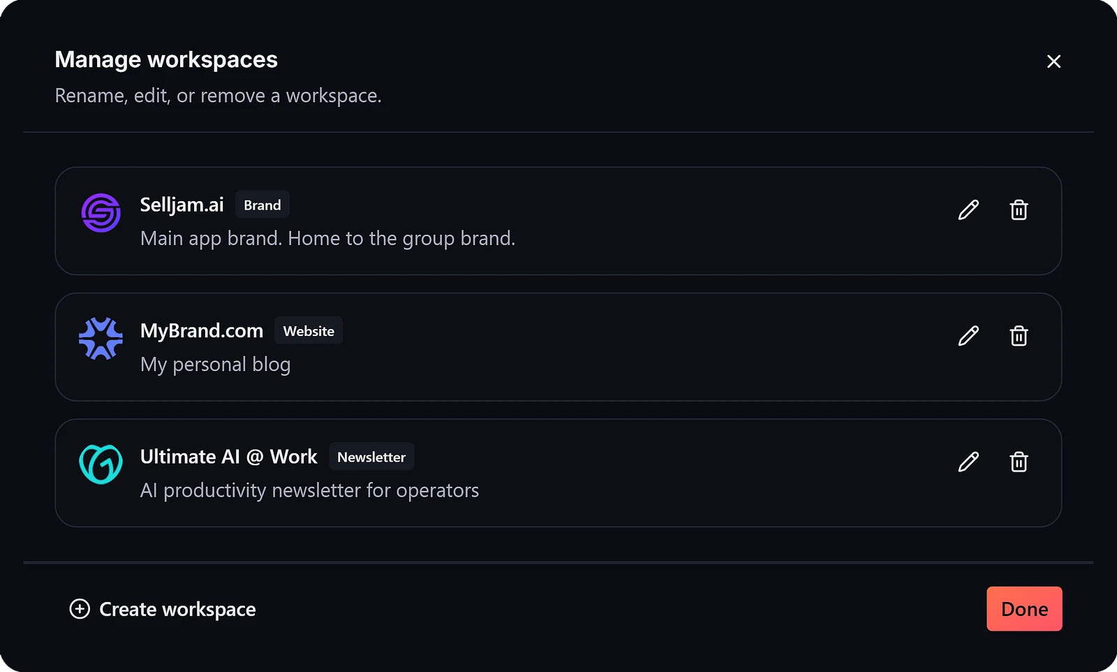Click the Ultimate AI @ Work teal logo
This screenshot has height=672, width=1117.
tap(101, 465)
